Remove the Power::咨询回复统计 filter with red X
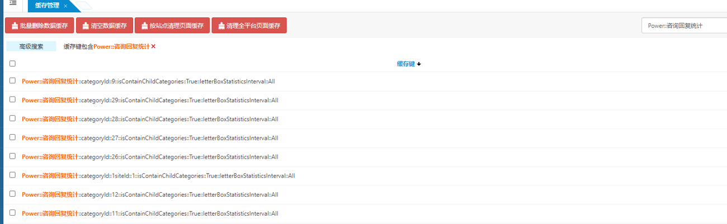727x224 pixels. [153, 46]
